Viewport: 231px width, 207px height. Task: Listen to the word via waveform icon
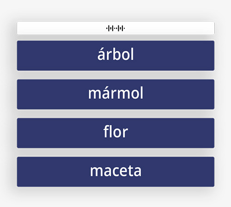115,28
